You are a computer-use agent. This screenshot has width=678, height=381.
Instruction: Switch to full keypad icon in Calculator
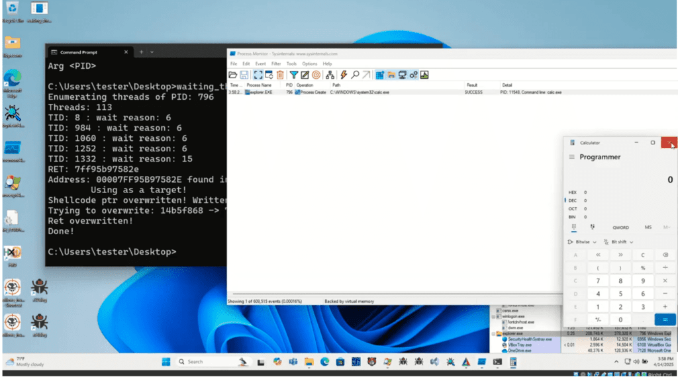point(574,228)
